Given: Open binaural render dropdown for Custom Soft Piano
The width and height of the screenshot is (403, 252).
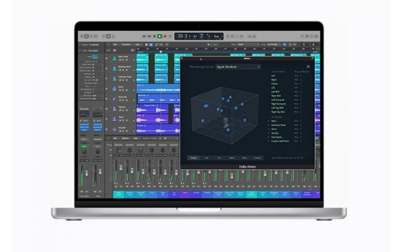Looking at the screenshot, I should click(x=298, y=141).
